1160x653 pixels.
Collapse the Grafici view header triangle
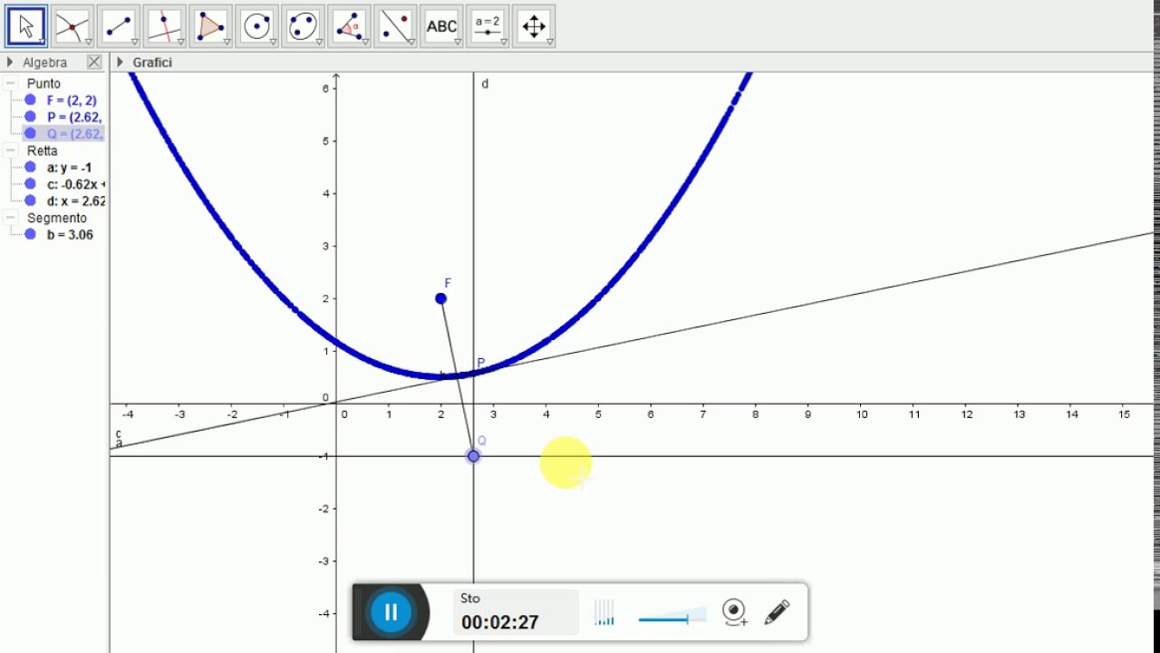pos(120,63)
